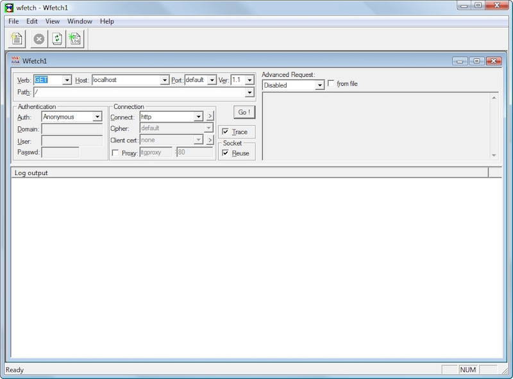The width and height of the screenshot is (513, 379).
Task: Uncheck the socket Reuse checkbox
Action: point(225,153)
